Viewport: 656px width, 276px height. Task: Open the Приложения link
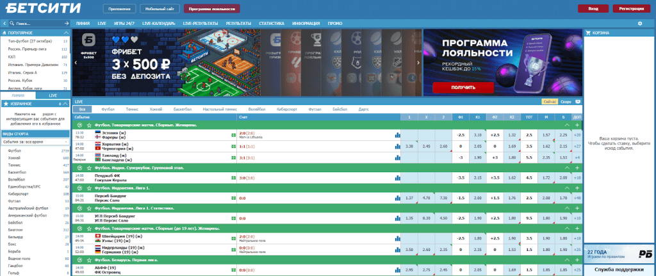(120, 8)
